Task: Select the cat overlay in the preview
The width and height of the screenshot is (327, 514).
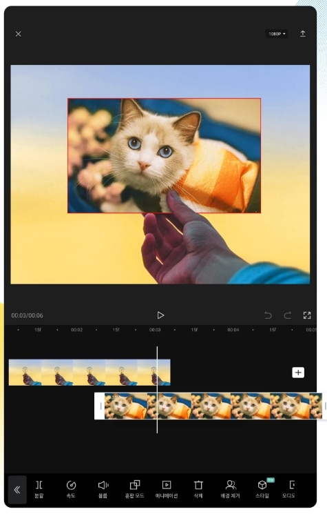Action: click(x=164, y=156)
